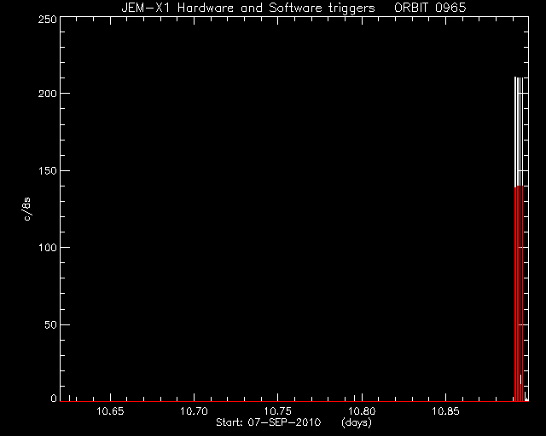Image resolution: width=546 pixels, height=436 pixels.
Task: Click the ORBIT 0965 label in the title
Action: click(x=430, y=8)
